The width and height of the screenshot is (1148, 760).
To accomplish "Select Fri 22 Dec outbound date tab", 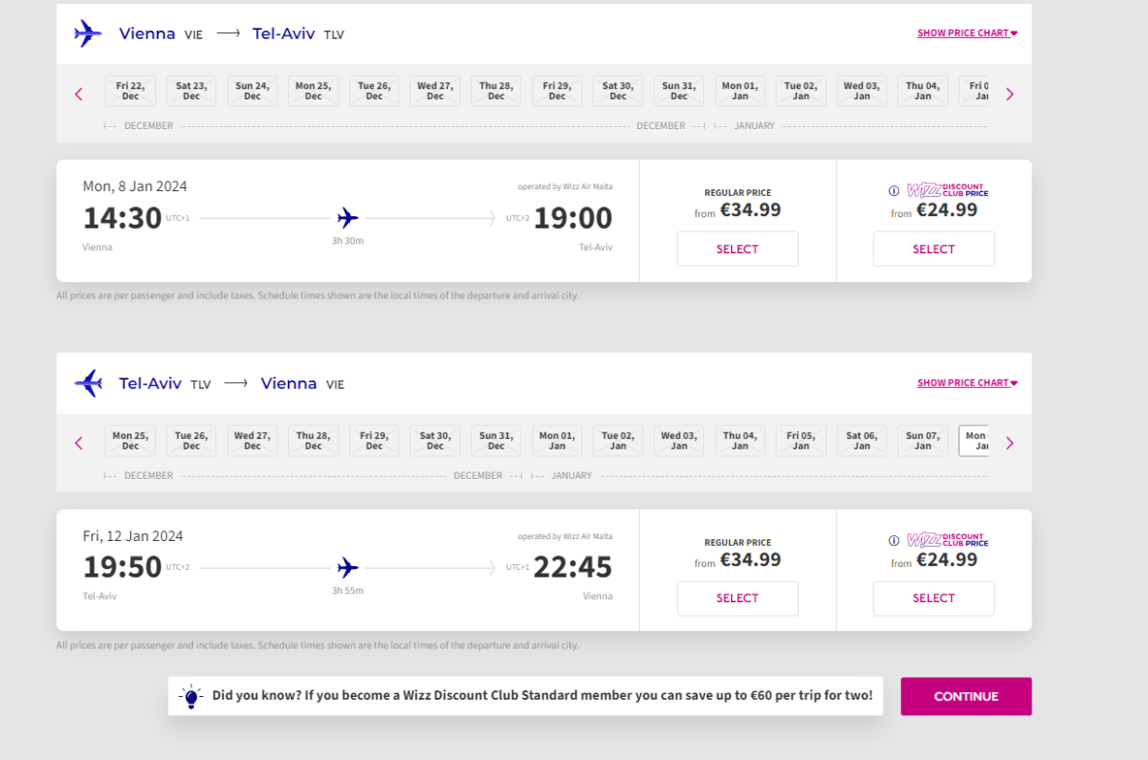I will pyautogui.click(x=130, y=91).
